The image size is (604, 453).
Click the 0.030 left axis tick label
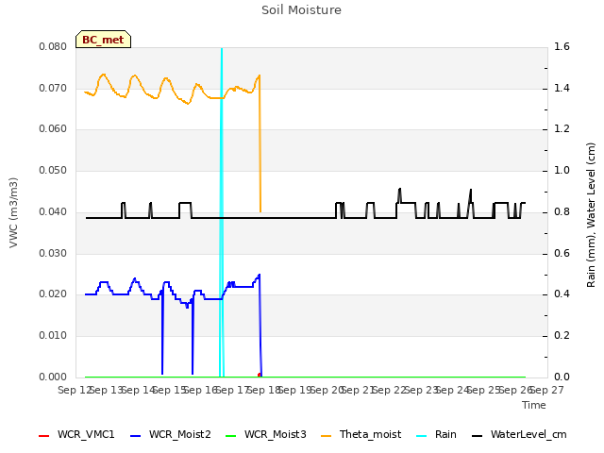point(53,254)
